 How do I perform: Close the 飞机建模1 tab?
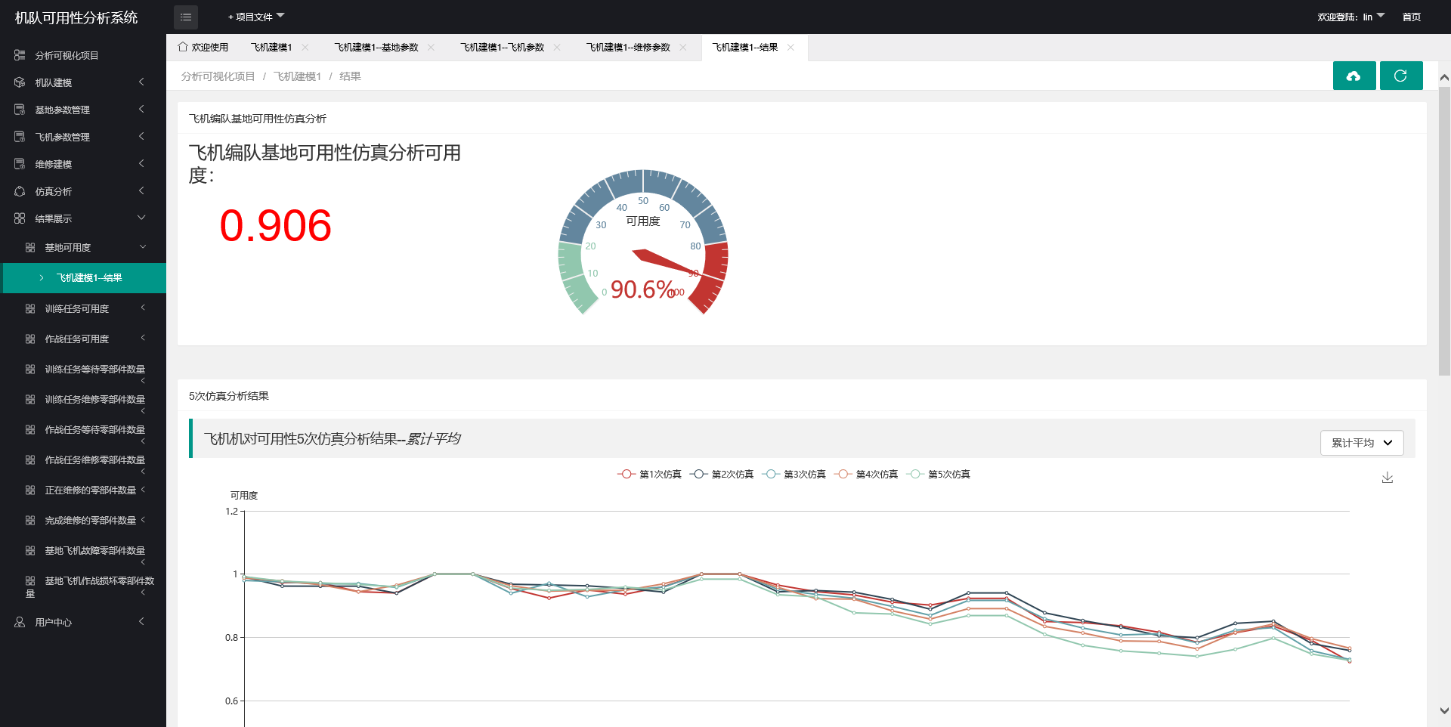(x=305, y=47)
